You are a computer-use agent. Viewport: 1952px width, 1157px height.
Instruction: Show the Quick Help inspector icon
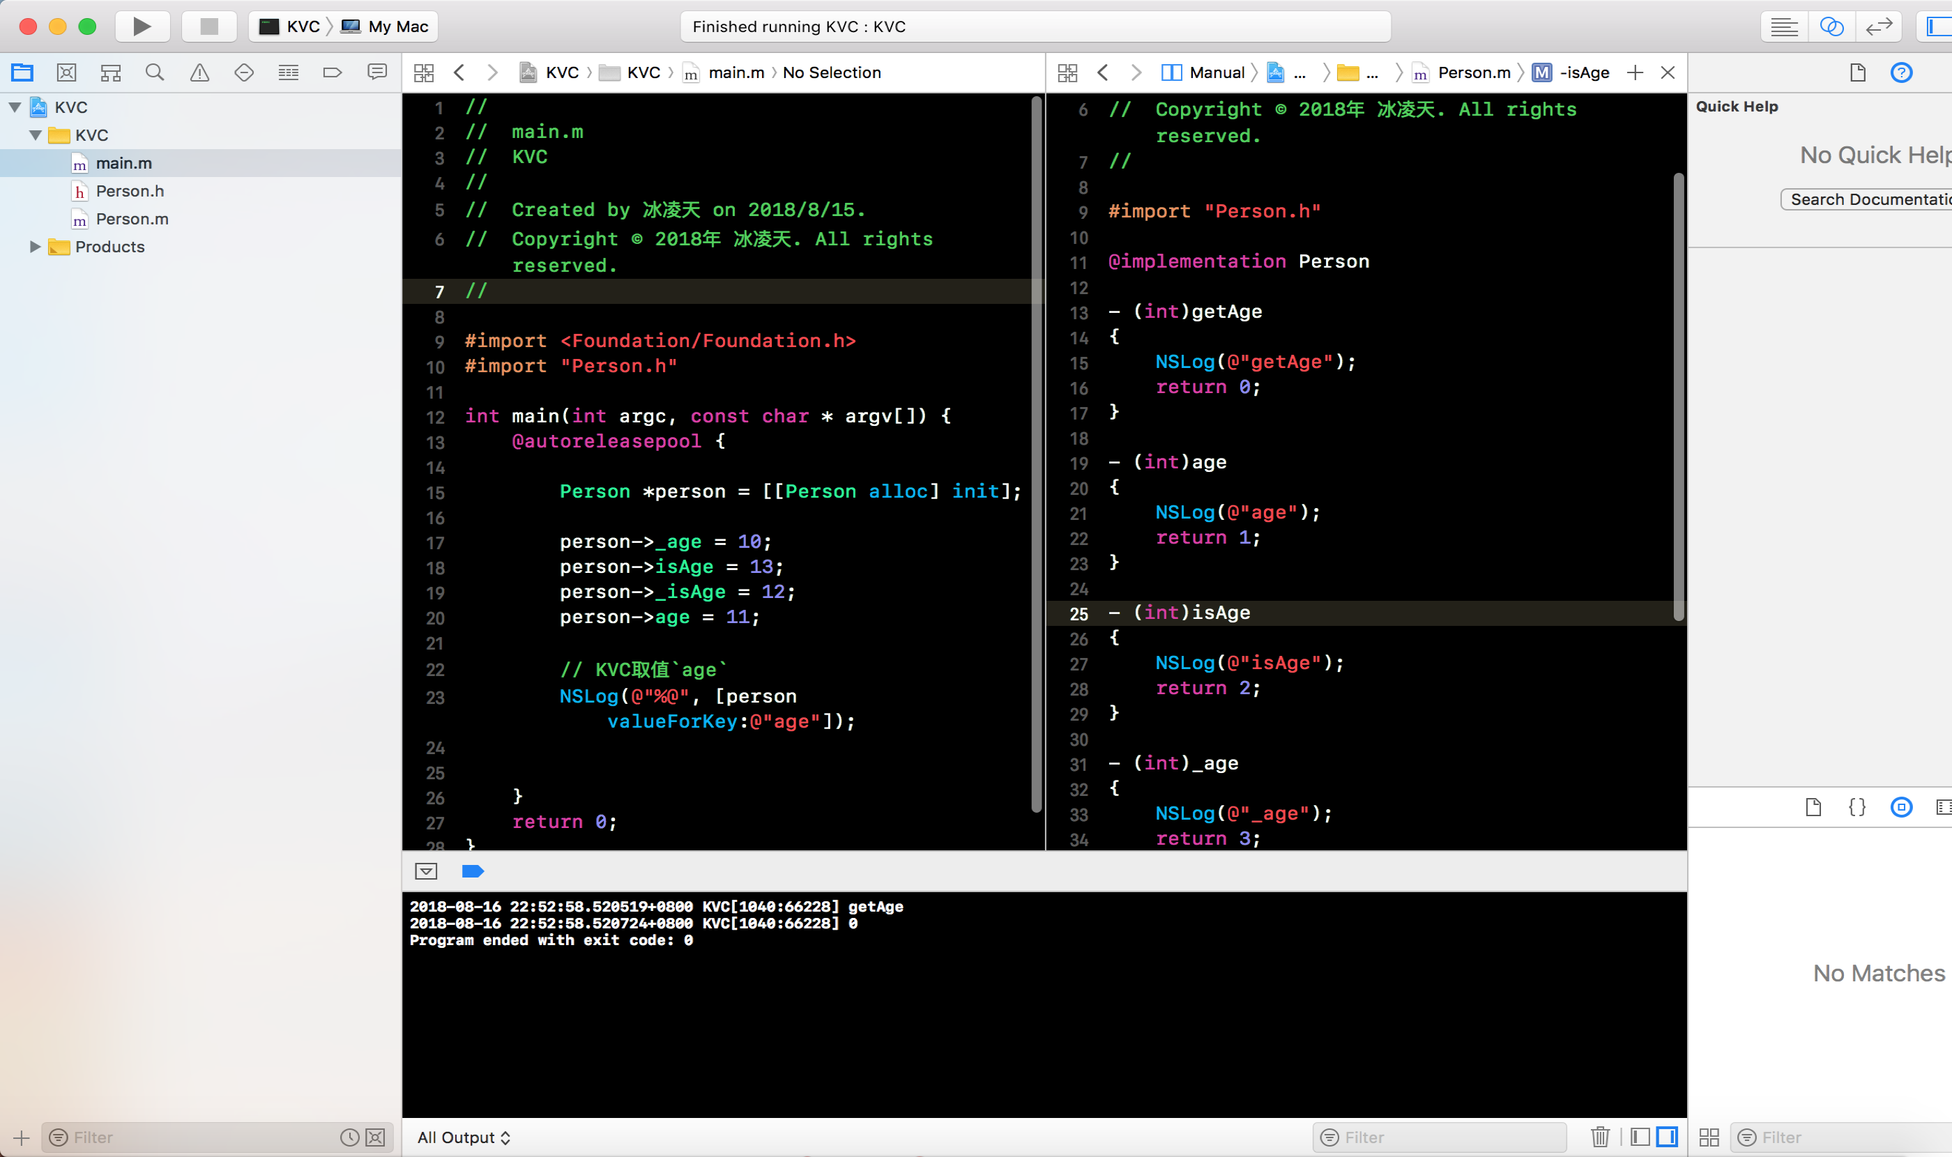(1900, 72)
